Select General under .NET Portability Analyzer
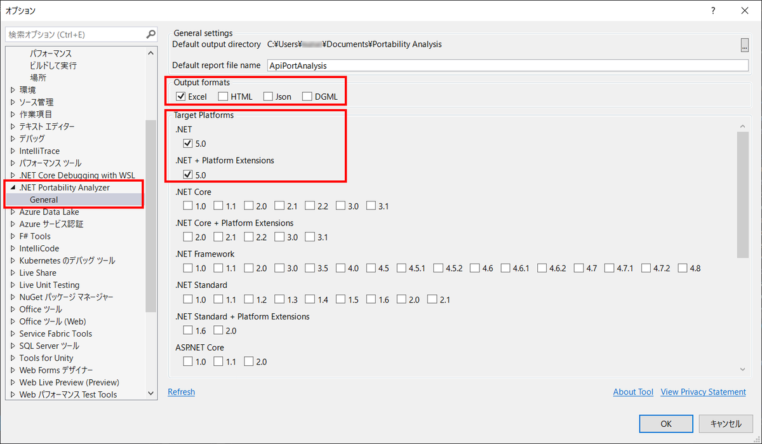The width and height of the screenshot is (762, 444). [x=44, y=199]
